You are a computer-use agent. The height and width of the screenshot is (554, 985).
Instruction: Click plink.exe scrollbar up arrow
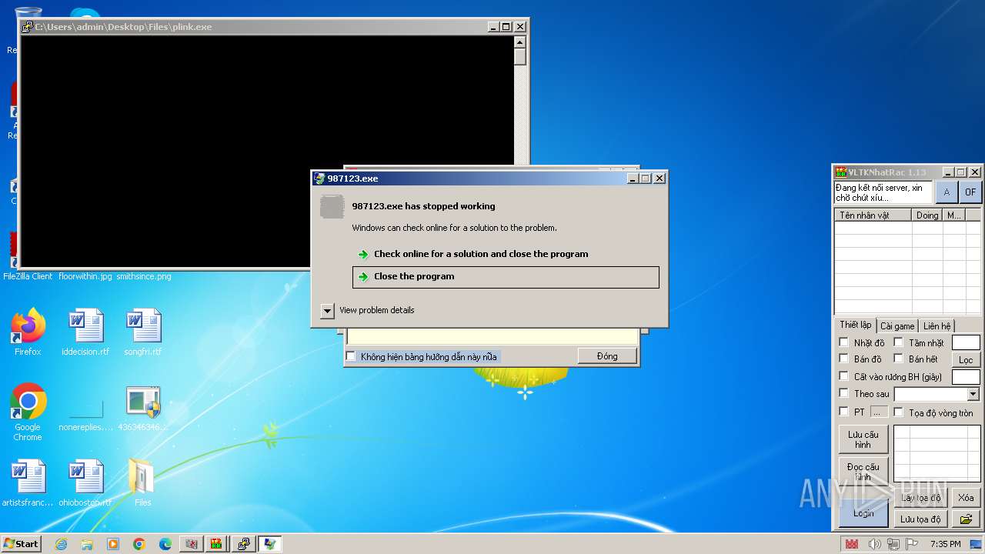[x=520, y=42]
